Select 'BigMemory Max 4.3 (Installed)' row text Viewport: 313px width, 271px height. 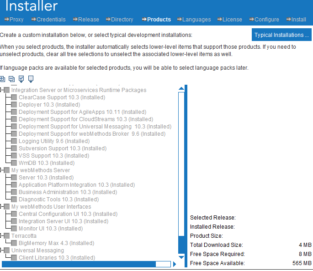(57, 243)
